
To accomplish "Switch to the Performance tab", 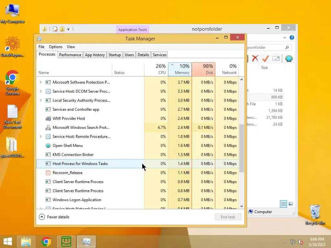I will click(x=70, y=55).
